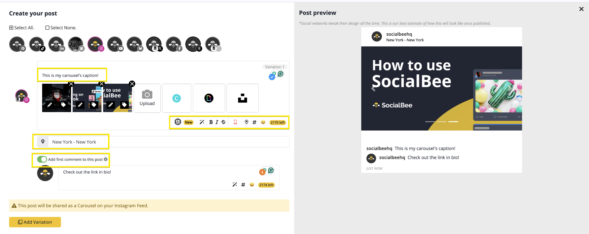Remove the TikTok image from carousel
This screenshot has height=234, width=589.
coord(101,84)
